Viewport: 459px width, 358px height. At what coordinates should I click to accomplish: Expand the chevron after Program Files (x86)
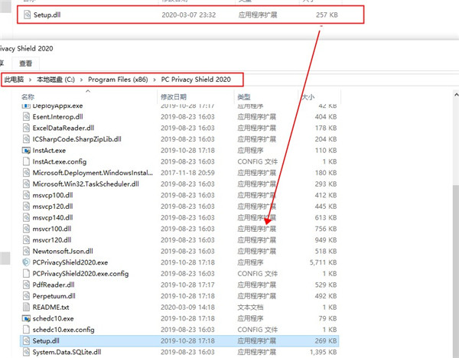[x=155, y=80]
